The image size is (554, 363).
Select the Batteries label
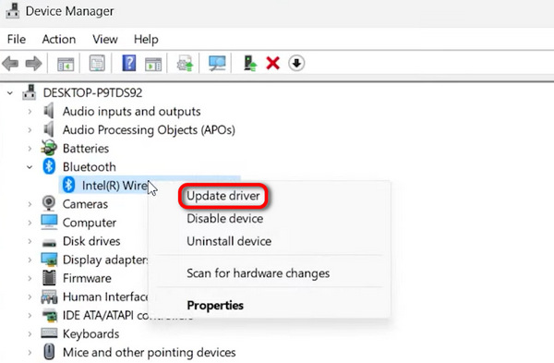(x=86, y=149)
